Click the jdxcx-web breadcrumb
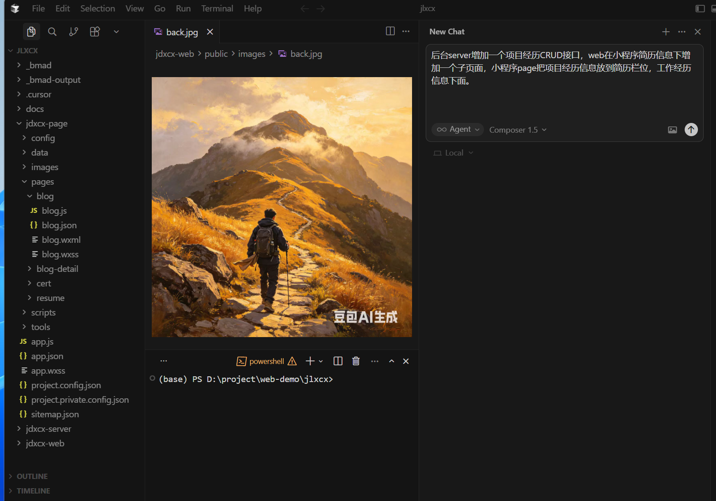The width and height of the screenshot is (716, 501). [175, 54]
